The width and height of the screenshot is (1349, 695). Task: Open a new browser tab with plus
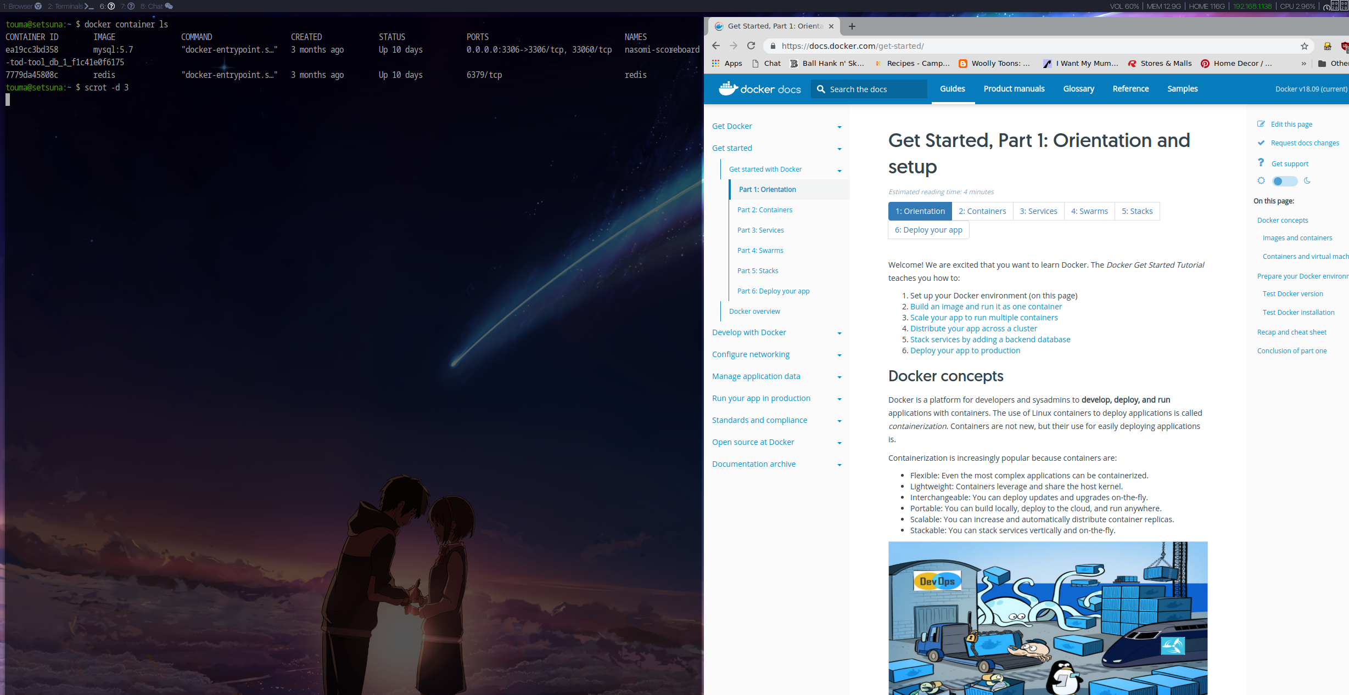pyautogui.click(x=852, y=26)
